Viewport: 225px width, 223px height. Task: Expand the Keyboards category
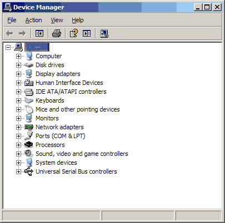click(18, 100)
